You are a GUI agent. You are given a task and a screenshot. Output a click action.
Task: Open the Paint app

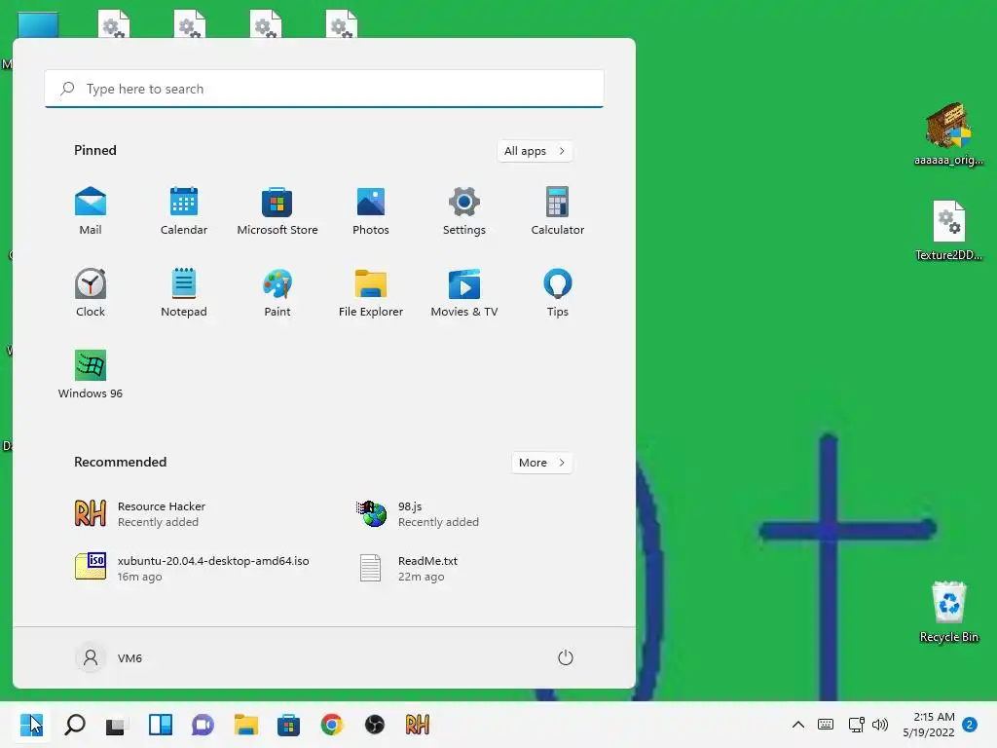[277, 293]
